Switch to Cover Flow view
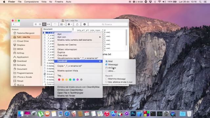The image size is (210, 118). pyautogui.click(x=49, y=24)
